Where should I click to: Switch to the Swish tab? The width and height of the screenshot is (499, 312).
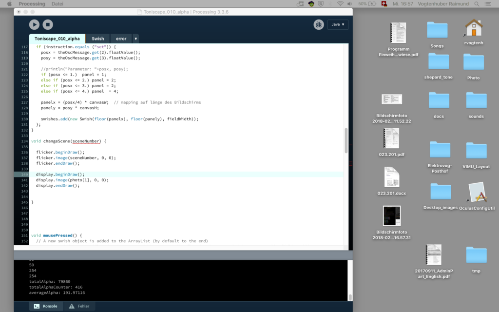point(97,39)
